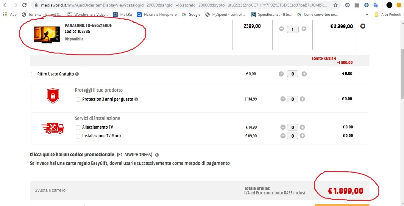
Task: Open the circle-slash blocker extension
Action: point(347,5)
